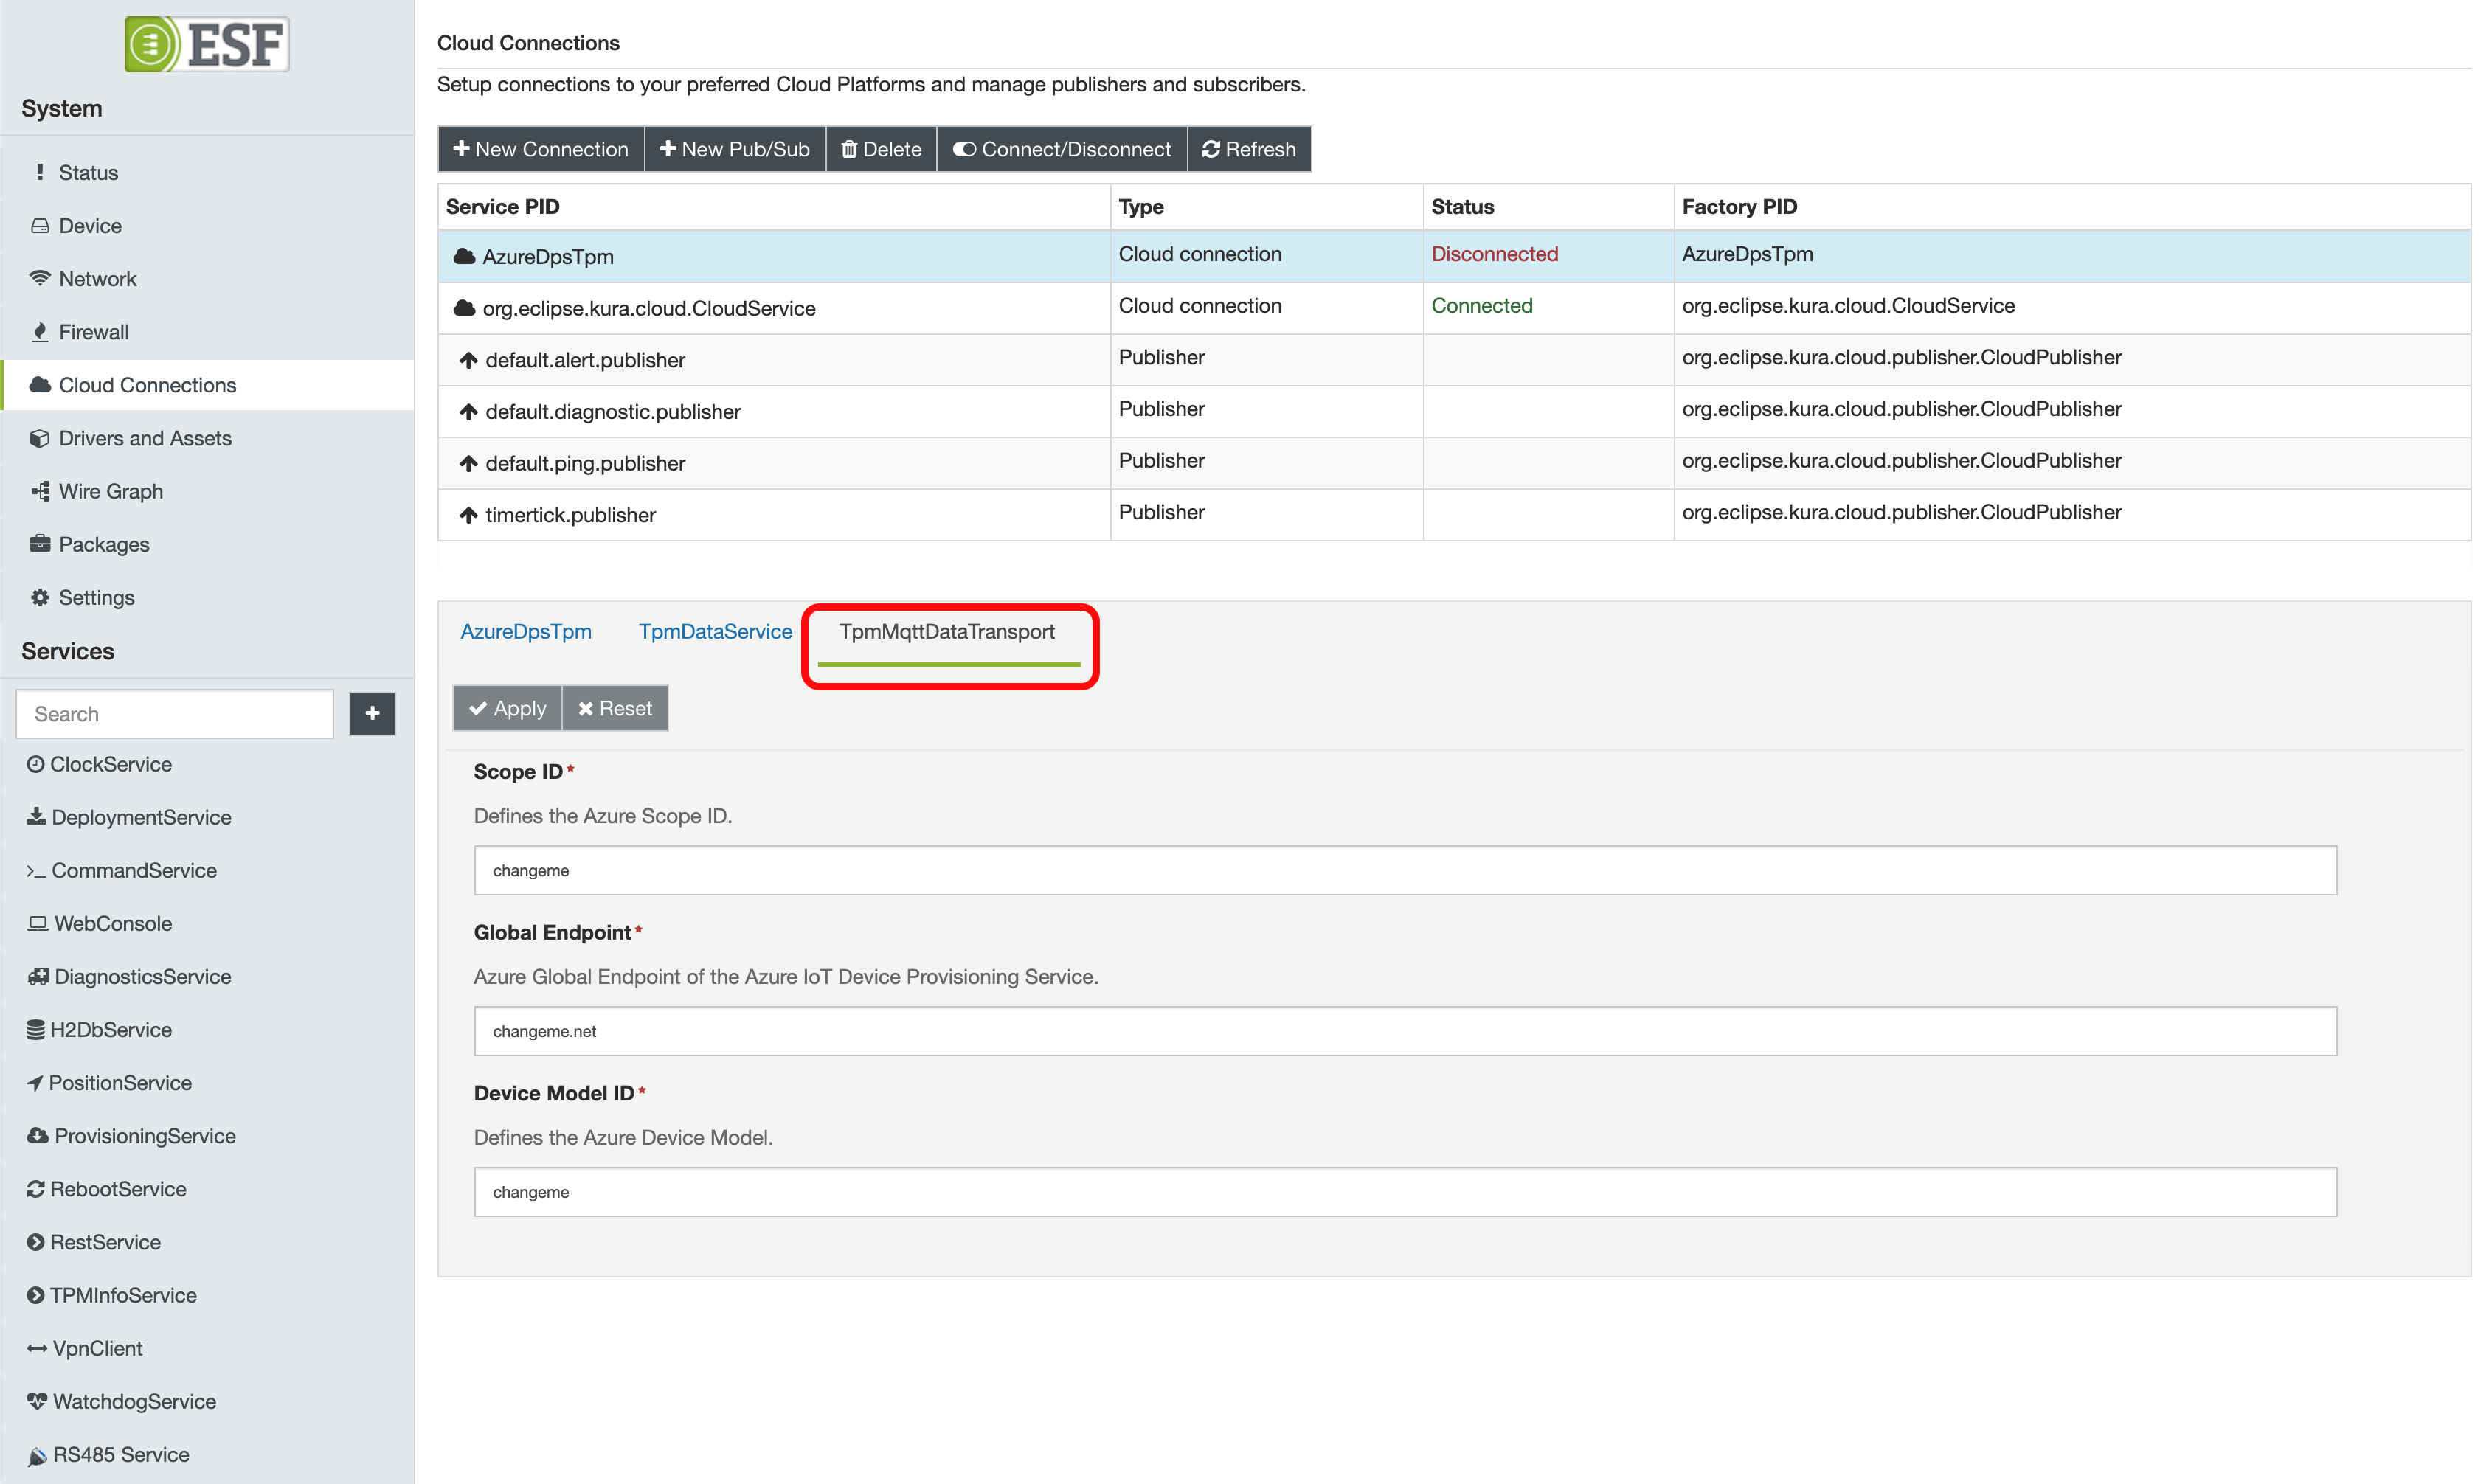Delete the selected connection

[x=881, y=149]
